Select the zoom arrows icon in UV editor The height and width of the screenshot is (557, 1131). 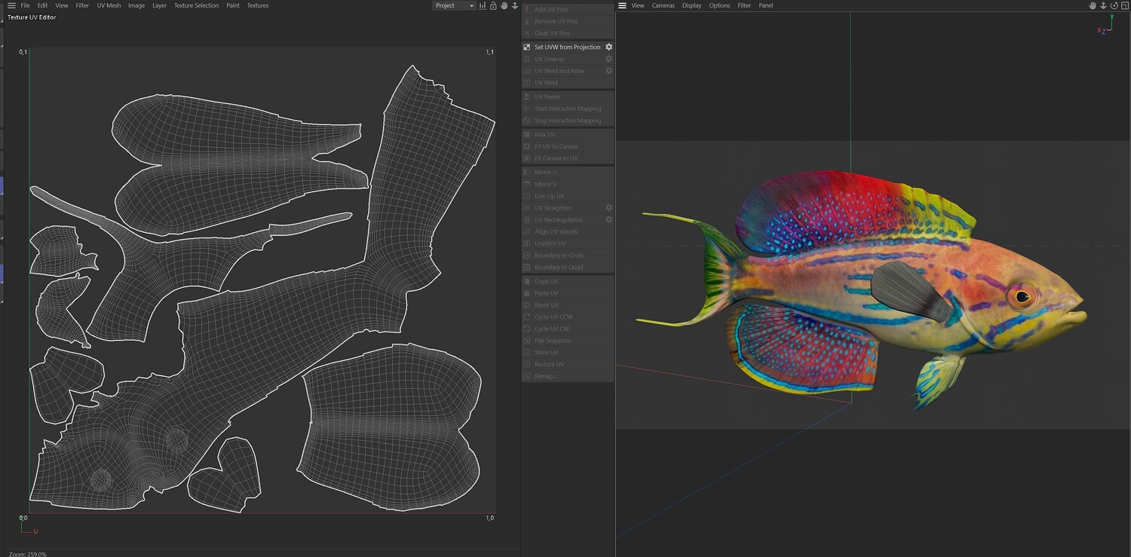[x=515, y=5]
